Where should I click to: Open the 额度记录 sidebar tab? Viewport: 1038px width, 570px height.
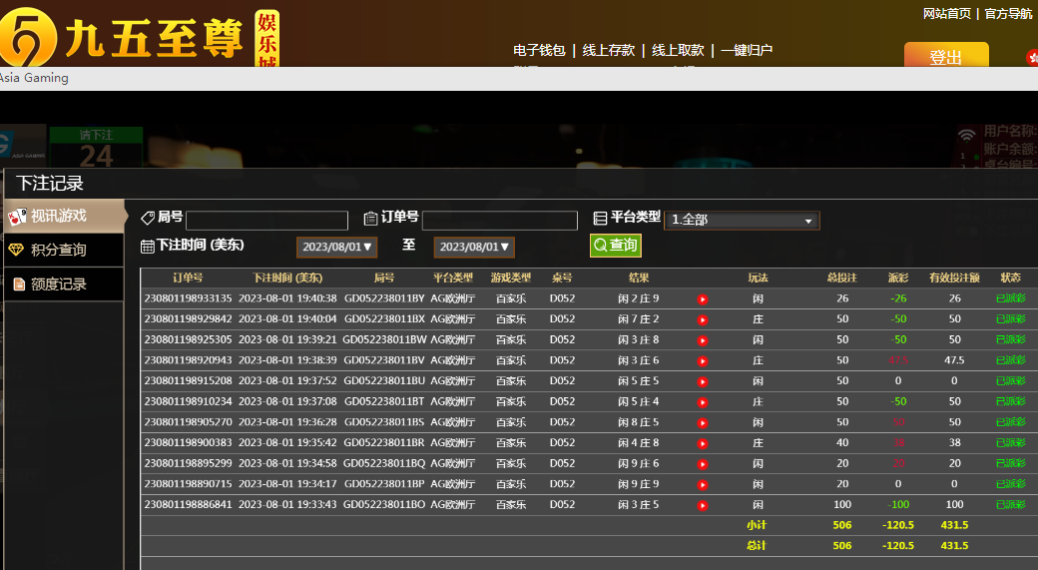tap(64, 285)
